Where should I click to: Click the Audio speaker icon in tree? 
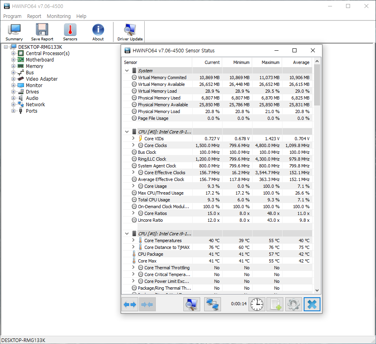click(x=21, y=98)
